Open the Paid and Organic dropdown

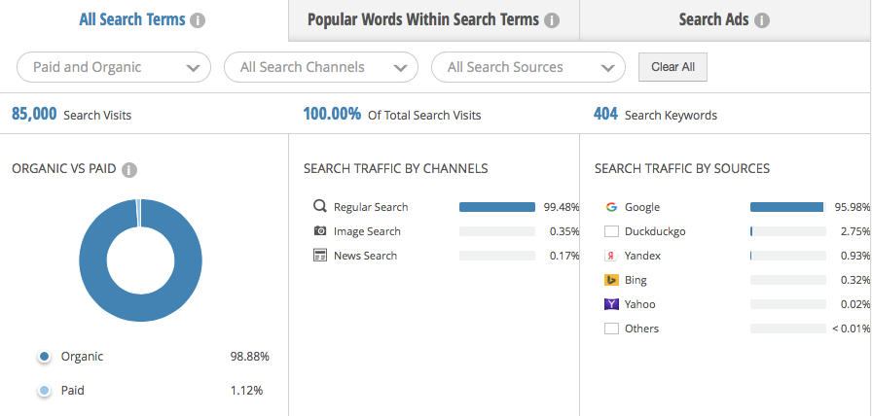tap(115, 67)
